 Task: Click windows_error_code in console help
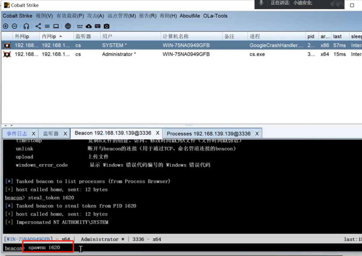pyautogui.click(x=42, y=165)
